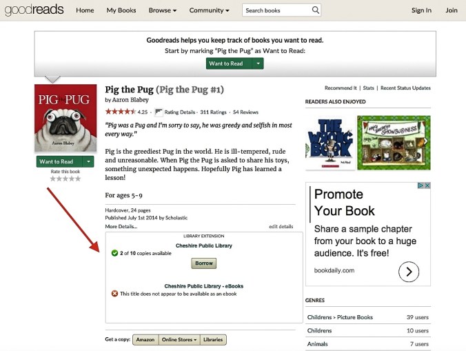
Task: Open the Browse menu
Action: coord(163,10)
